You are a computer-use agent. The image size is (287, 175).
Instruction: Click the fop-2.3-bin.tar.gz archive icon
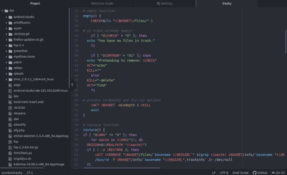10,147
